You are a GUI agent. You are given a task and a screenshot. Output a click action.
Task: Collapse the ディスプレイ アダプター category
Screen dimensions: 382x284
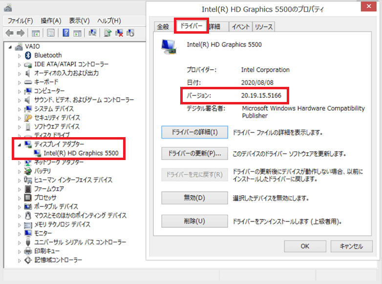pos(20,145)
